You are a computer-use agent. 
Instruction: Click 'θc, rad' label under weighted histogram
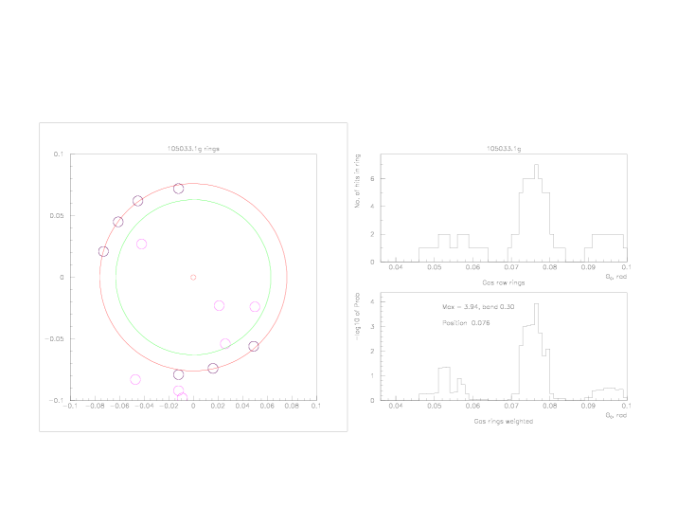tap(615, 415)
